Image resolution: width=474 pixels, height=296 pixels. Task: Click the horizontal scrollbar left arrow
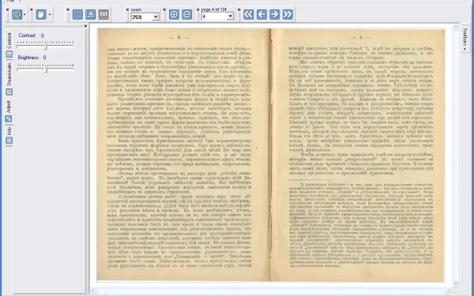[x=93, y=290]
